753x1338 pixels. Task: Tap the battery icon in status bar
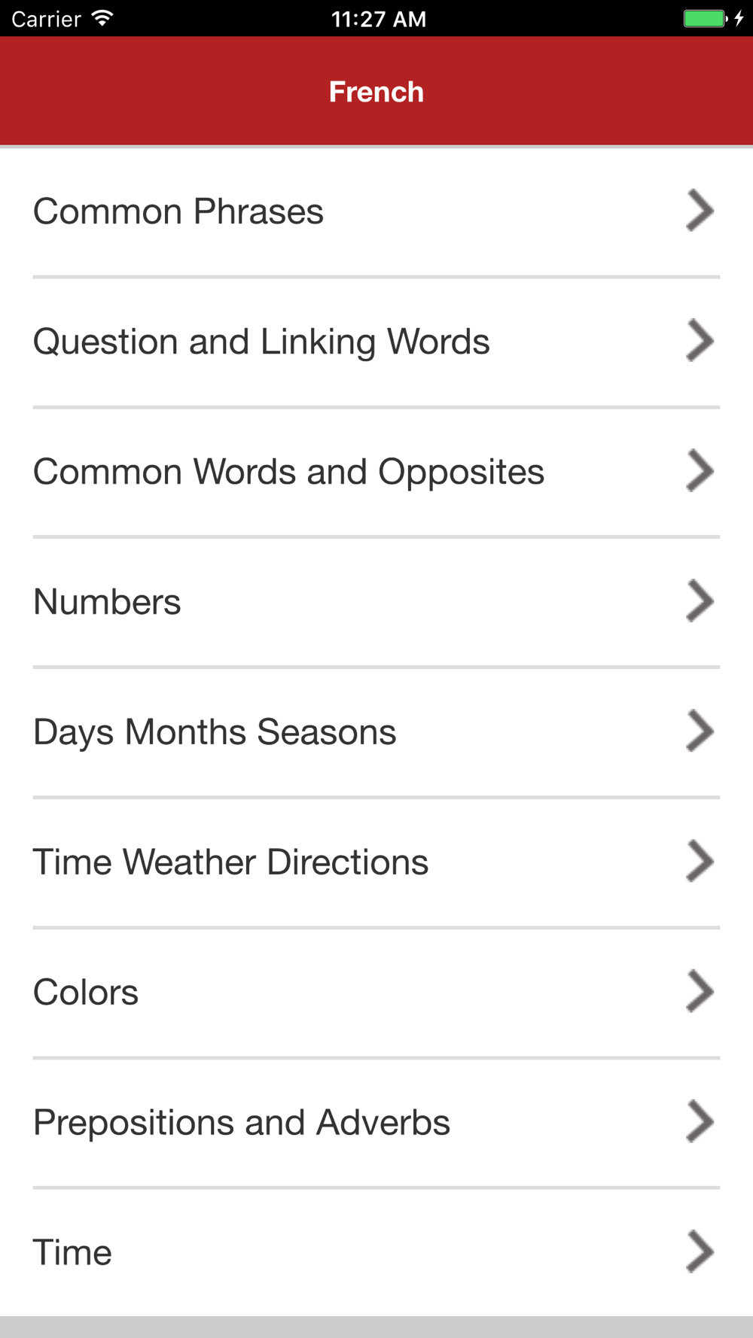(x=705, y=18)
